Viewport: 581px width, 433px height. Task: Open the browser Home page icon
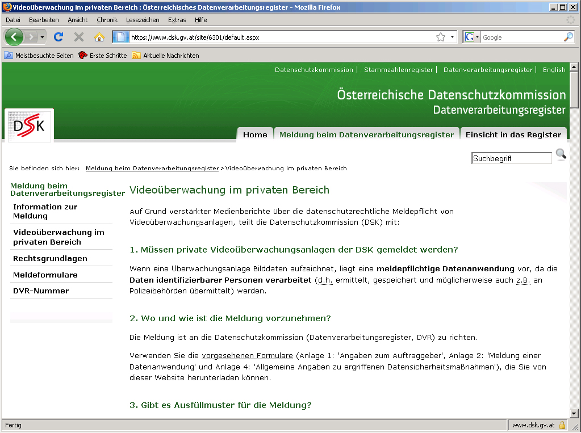pos(99,36)
